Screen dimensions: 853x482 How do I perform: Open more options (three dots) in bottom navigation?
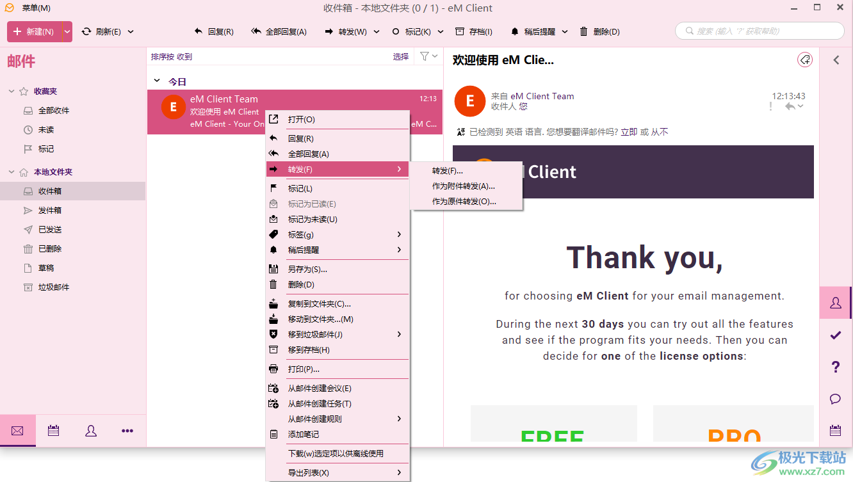coord(127,431)
